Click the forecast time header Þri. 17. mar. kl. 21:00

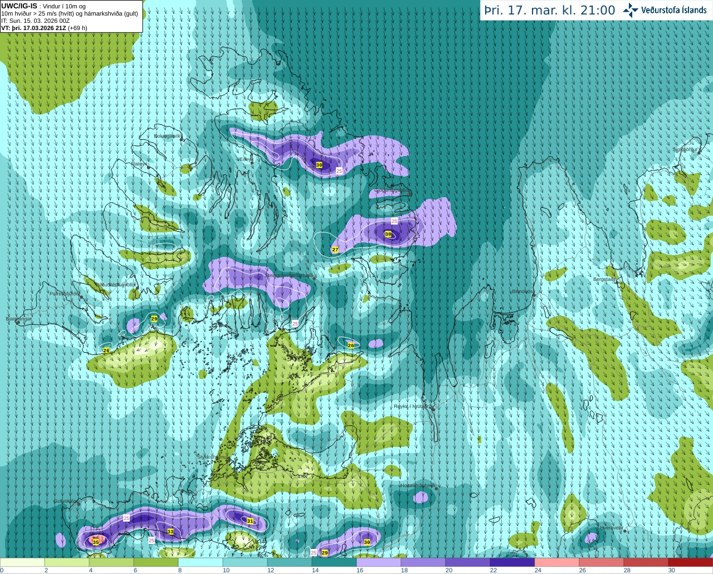click(550, 10)
